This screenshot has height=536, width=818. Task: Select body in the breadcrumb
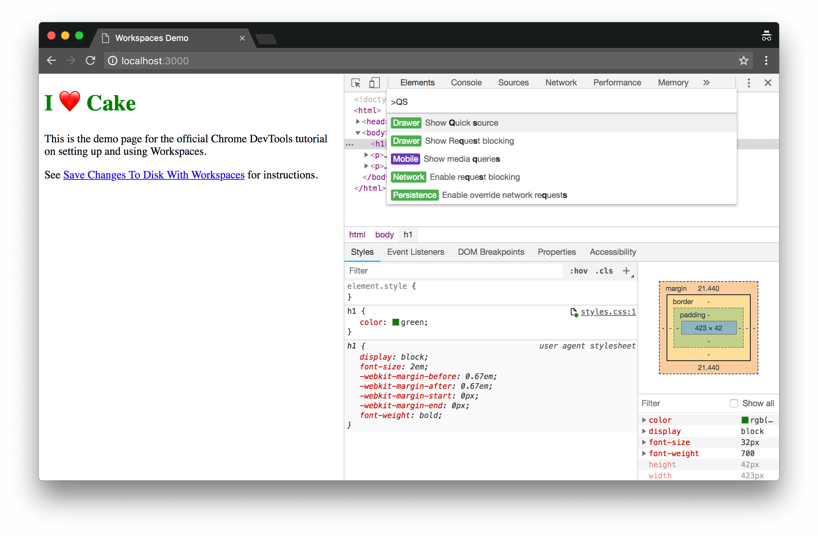[384, 235]
